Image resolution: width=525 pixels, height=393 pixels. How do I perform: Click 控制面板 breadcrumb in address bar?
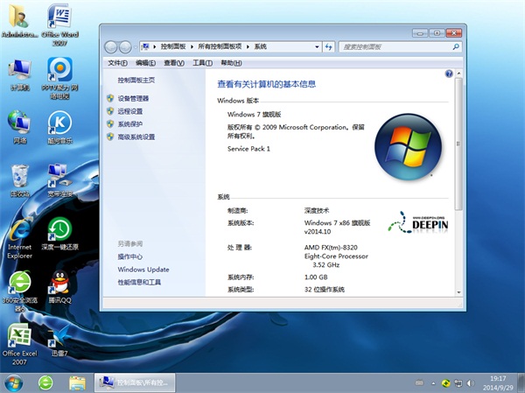click(172, 46)
